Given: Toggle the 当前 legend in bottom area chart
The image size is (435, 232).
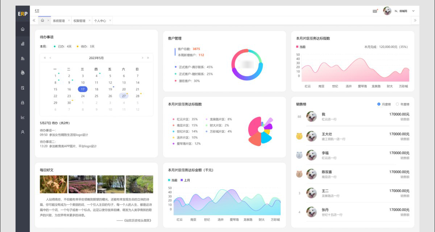Looking at the screenshot, I should (173, 180).
